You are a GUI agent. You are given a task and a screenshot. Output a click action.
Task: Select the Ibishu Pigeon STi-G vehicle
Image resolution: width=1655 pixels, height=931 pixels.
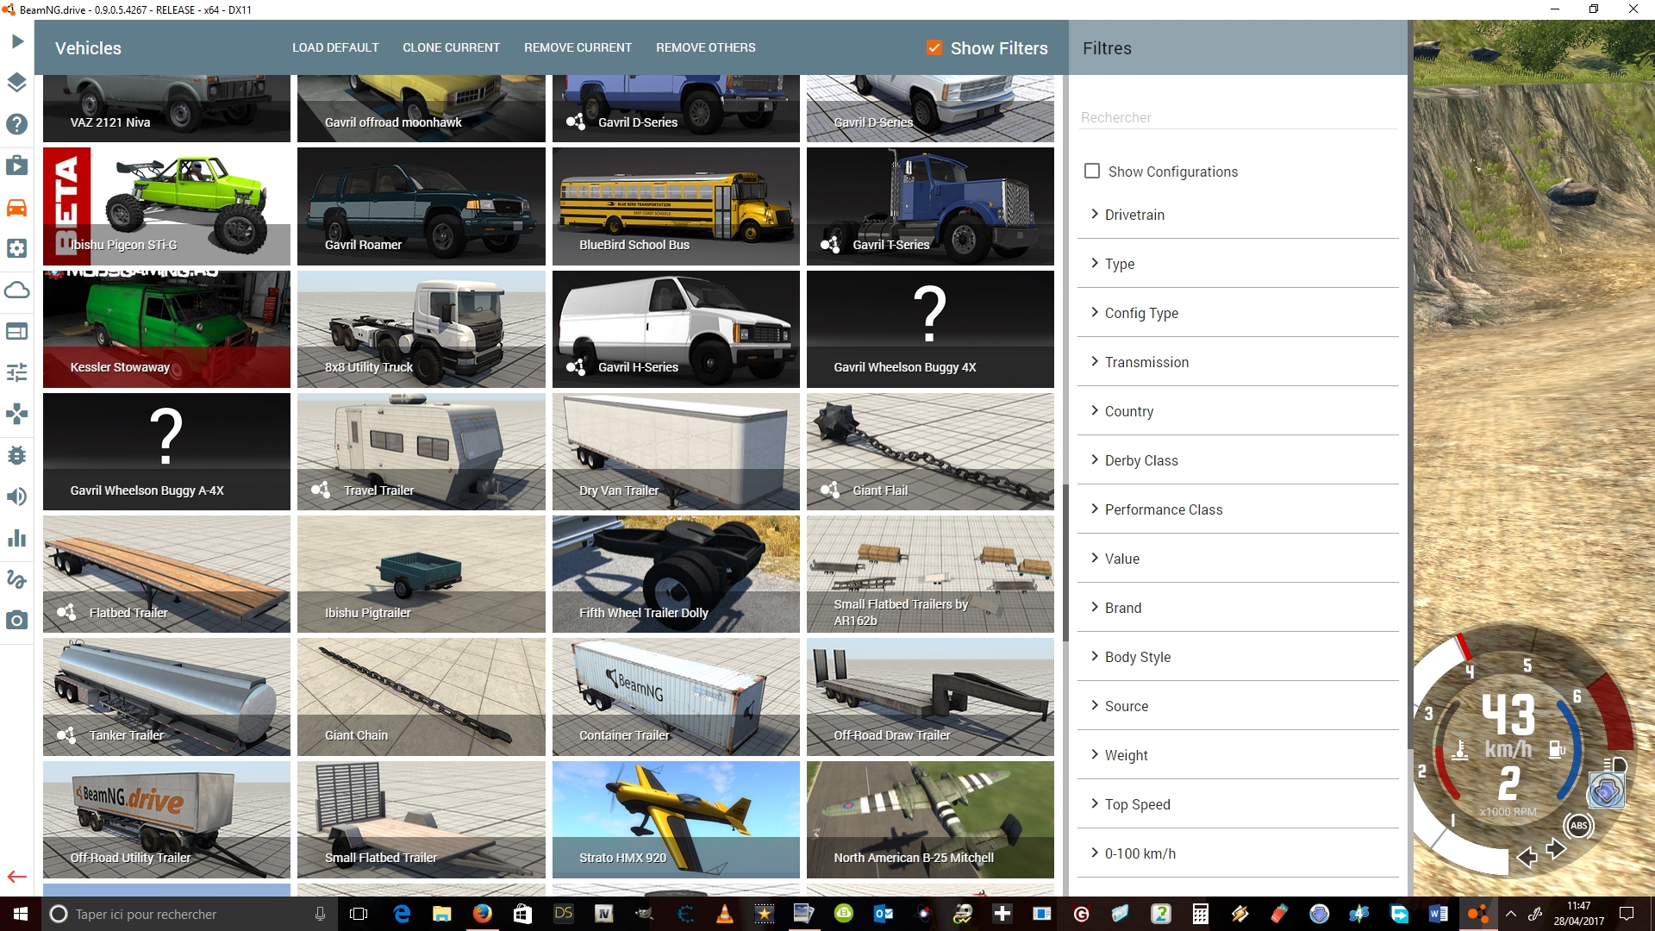pos(166,206)
